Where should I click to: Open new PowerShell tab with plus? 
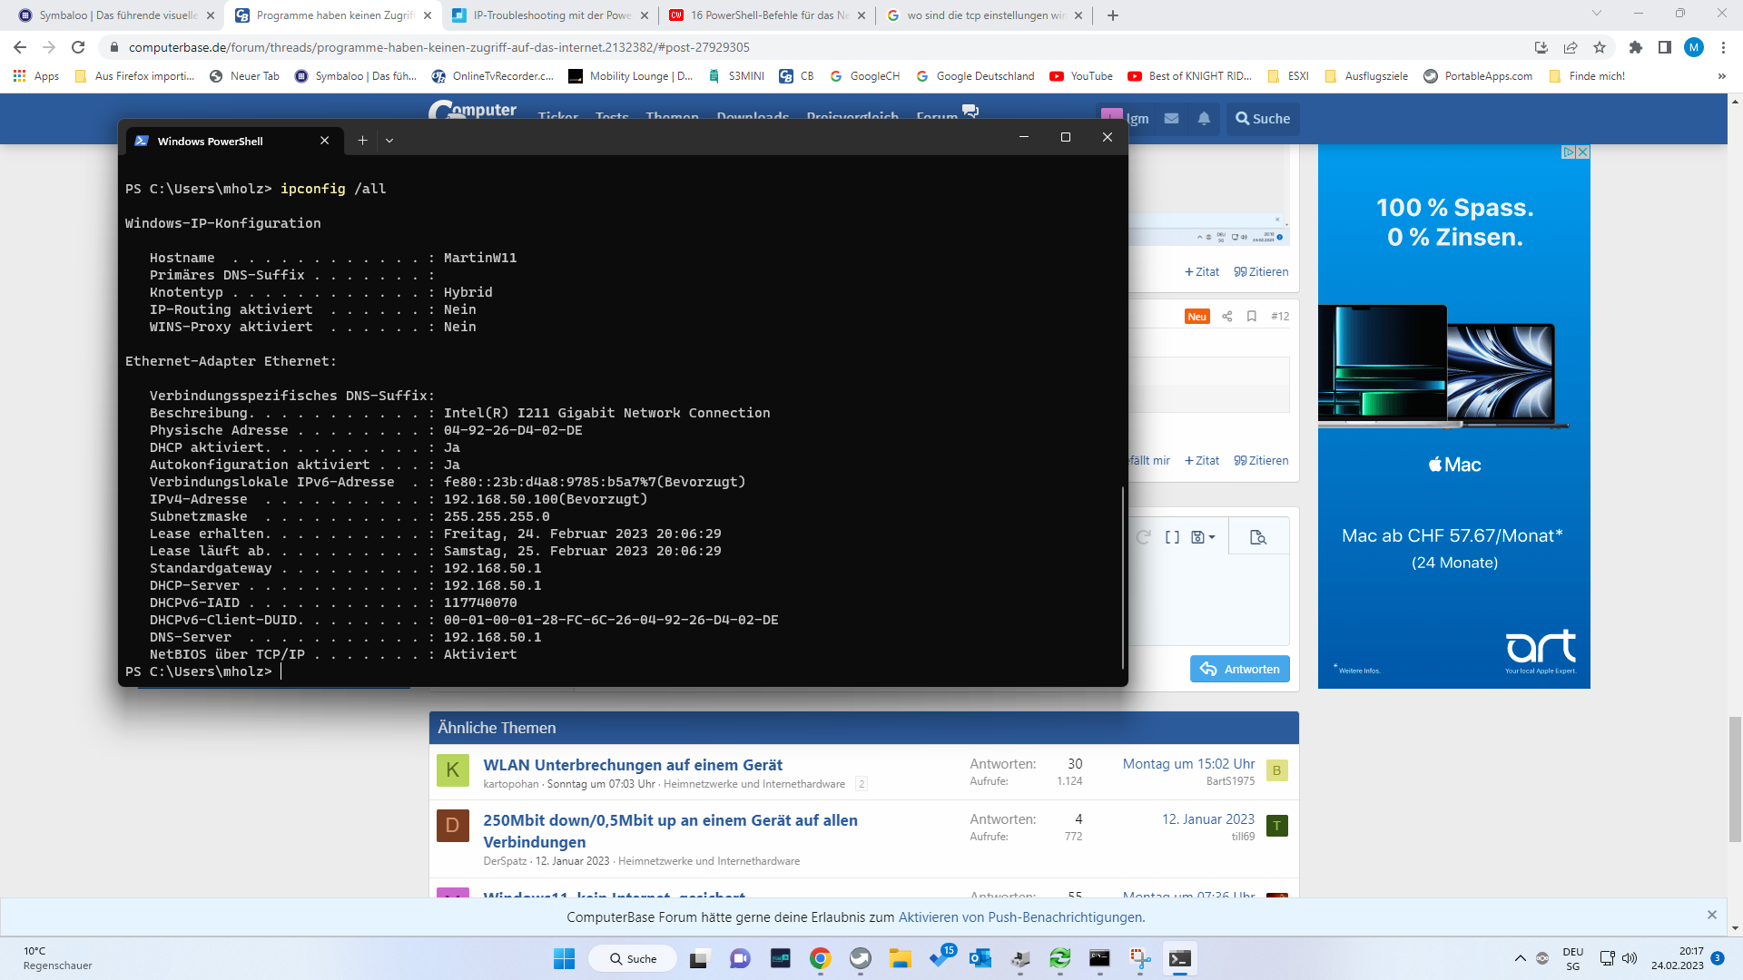coord(362,141)
